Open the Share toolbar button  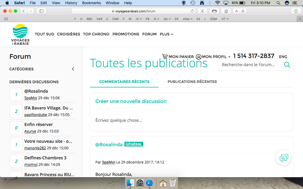pos(296,11)
